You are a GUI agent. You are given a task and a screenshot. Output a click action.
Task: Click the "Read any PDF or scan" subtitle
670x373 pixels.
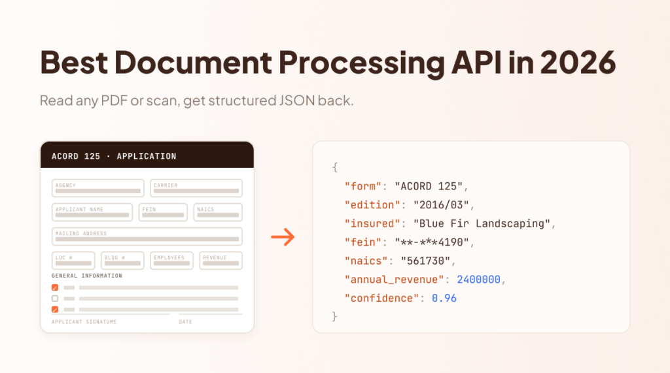click(196, 101)
